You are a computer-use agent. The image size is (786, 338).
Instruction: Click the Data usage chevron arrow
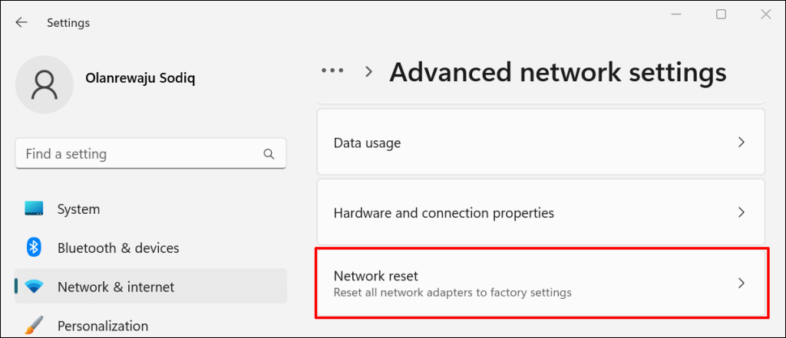(x=741, y=143)
